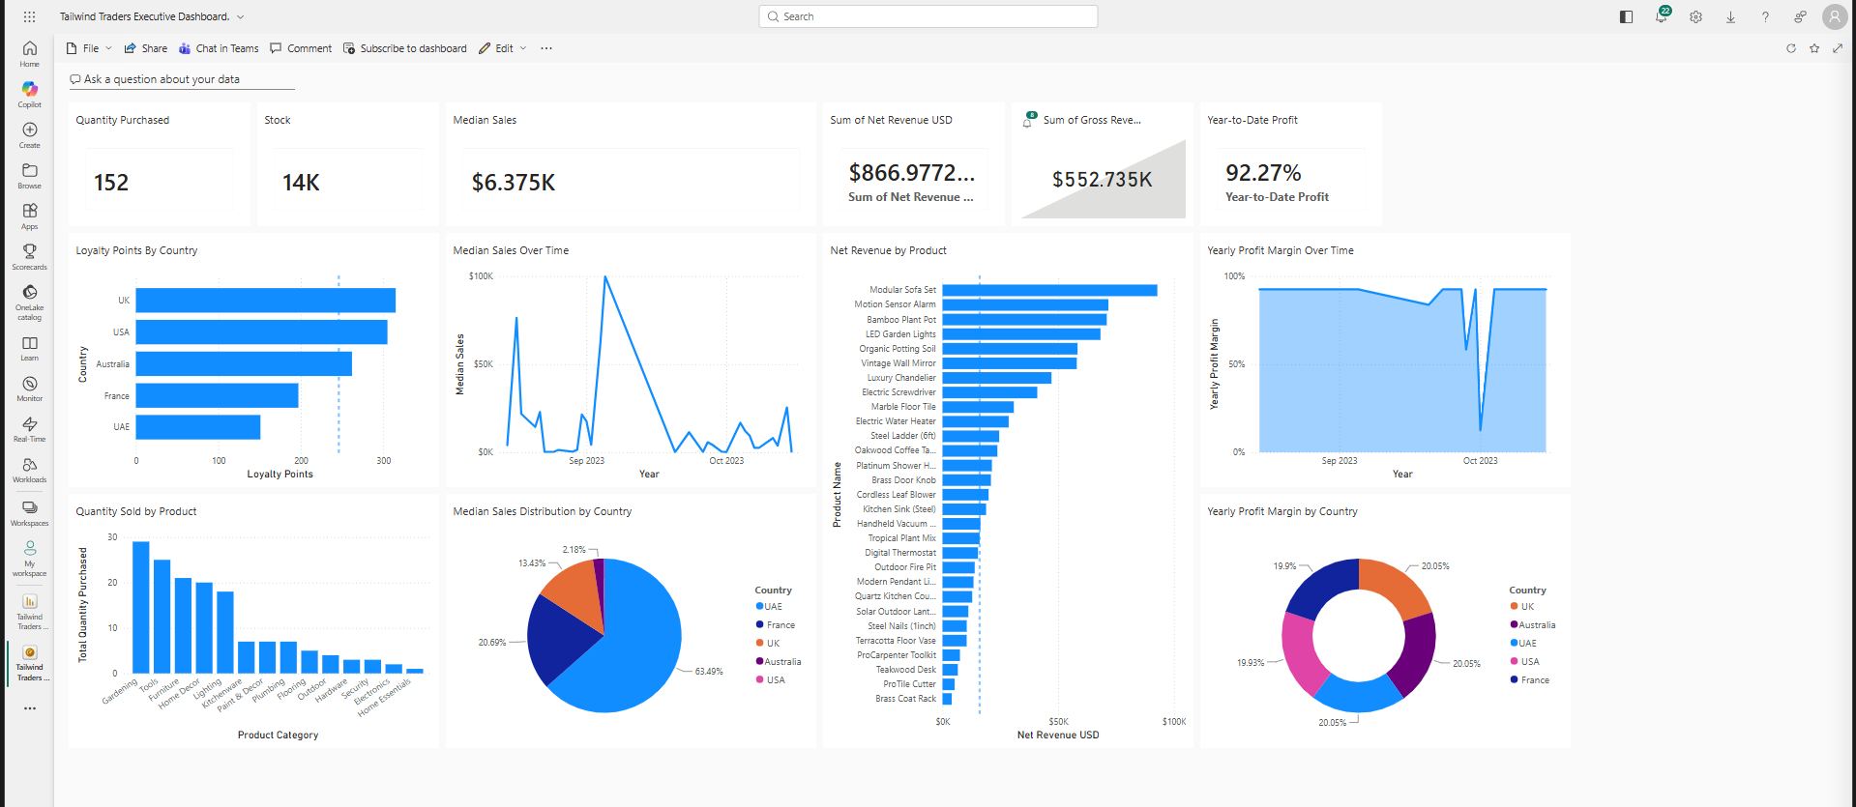
Task: Open My workspace from the sidebar
Action: (30, 559)
